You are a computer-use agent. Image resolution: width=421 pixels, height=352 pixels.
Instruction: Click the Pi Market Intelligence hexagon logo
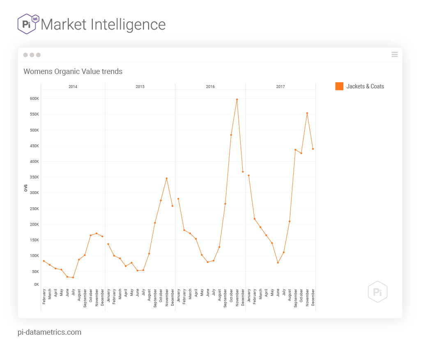28,24
